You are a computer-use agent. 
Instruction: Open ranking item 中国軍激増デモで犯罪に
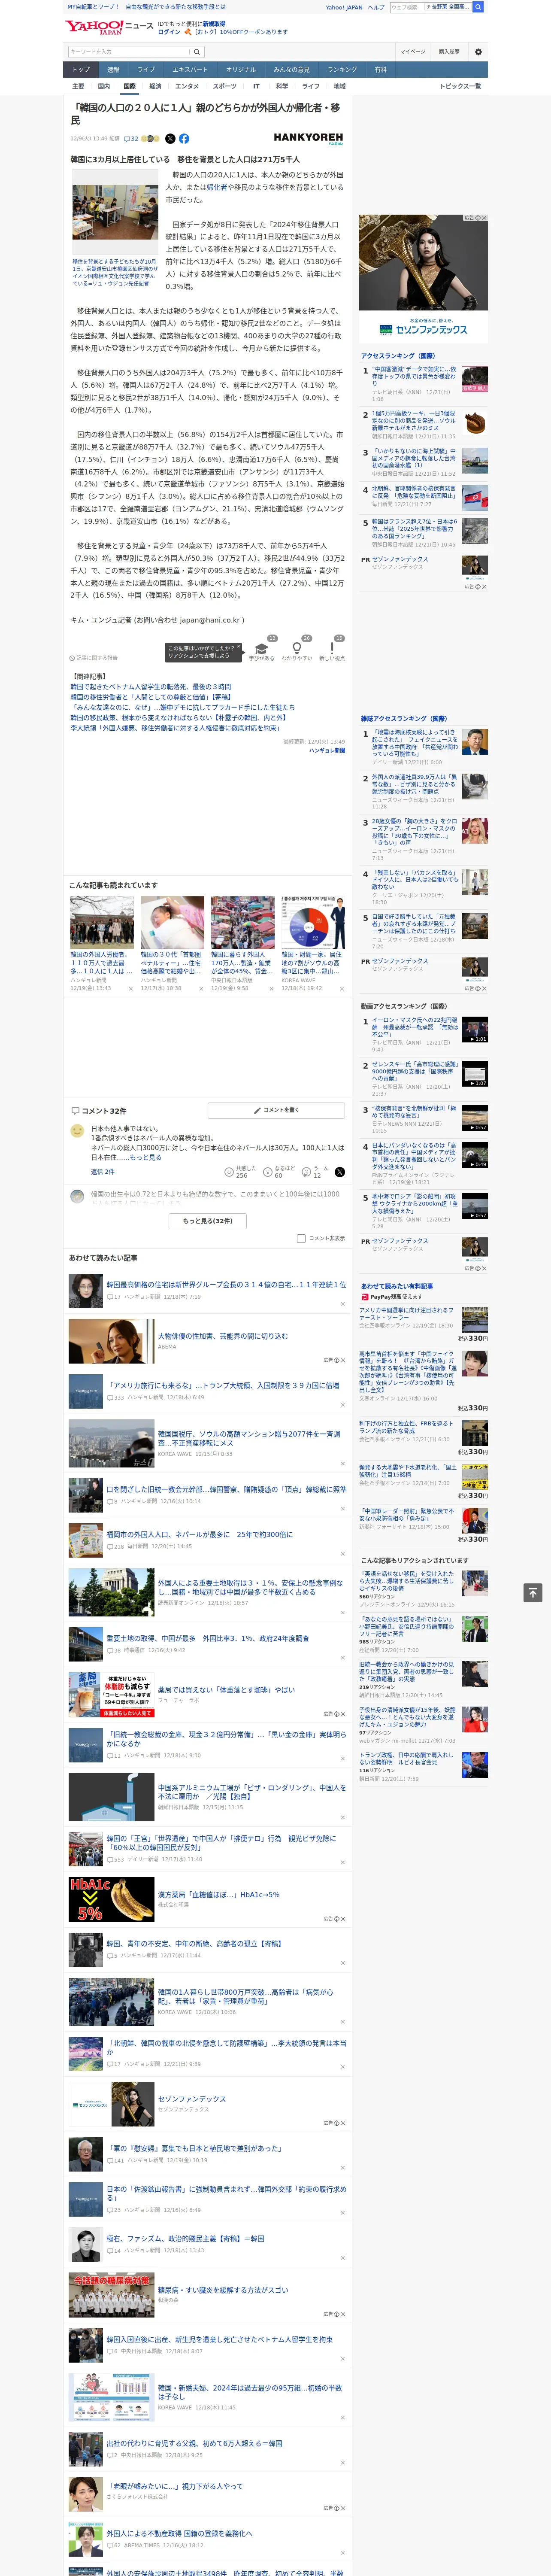point(414,376)
